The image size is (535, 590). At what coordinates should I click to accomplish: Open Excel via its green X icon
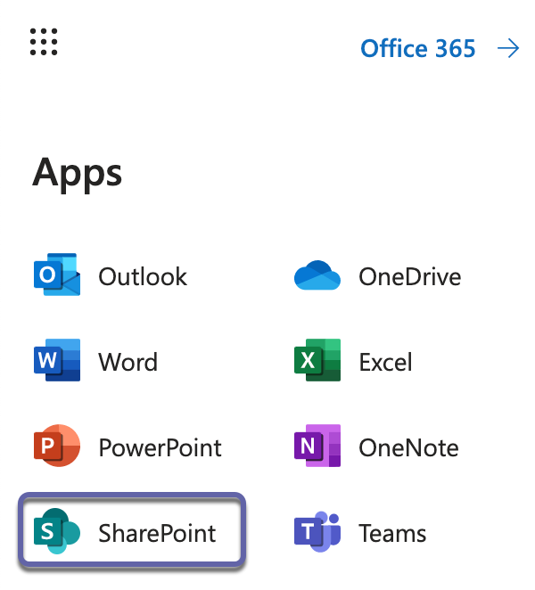(317, 360)
